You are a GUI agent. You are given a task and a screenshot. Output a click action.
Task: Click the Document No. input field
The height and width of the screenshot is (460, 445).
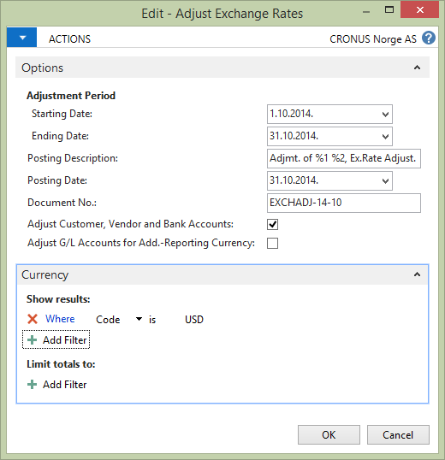(344, 203)
